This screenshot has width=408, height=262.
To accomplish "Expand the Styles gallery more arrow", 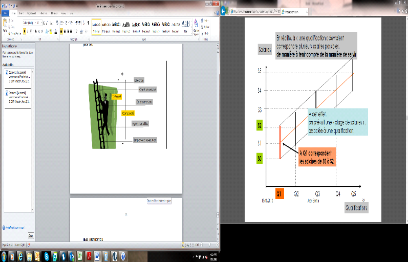I will tap(191, 29).
